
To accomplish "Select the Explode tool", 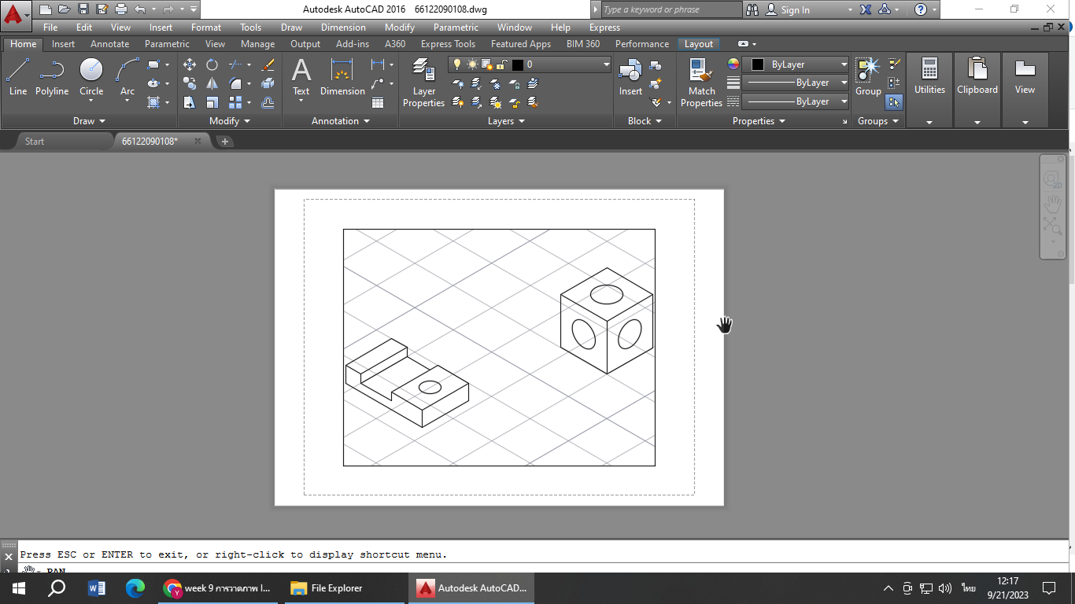I will (268, 83).
